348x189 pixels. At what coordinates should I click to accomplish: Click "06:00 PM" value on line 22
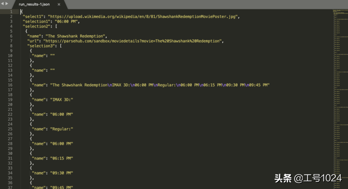[61, 114]
